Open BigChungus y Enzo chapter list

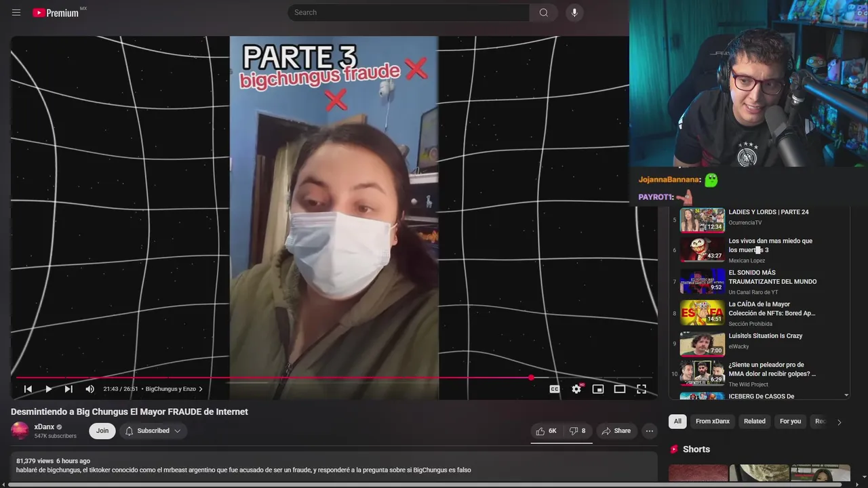point(174,389)
